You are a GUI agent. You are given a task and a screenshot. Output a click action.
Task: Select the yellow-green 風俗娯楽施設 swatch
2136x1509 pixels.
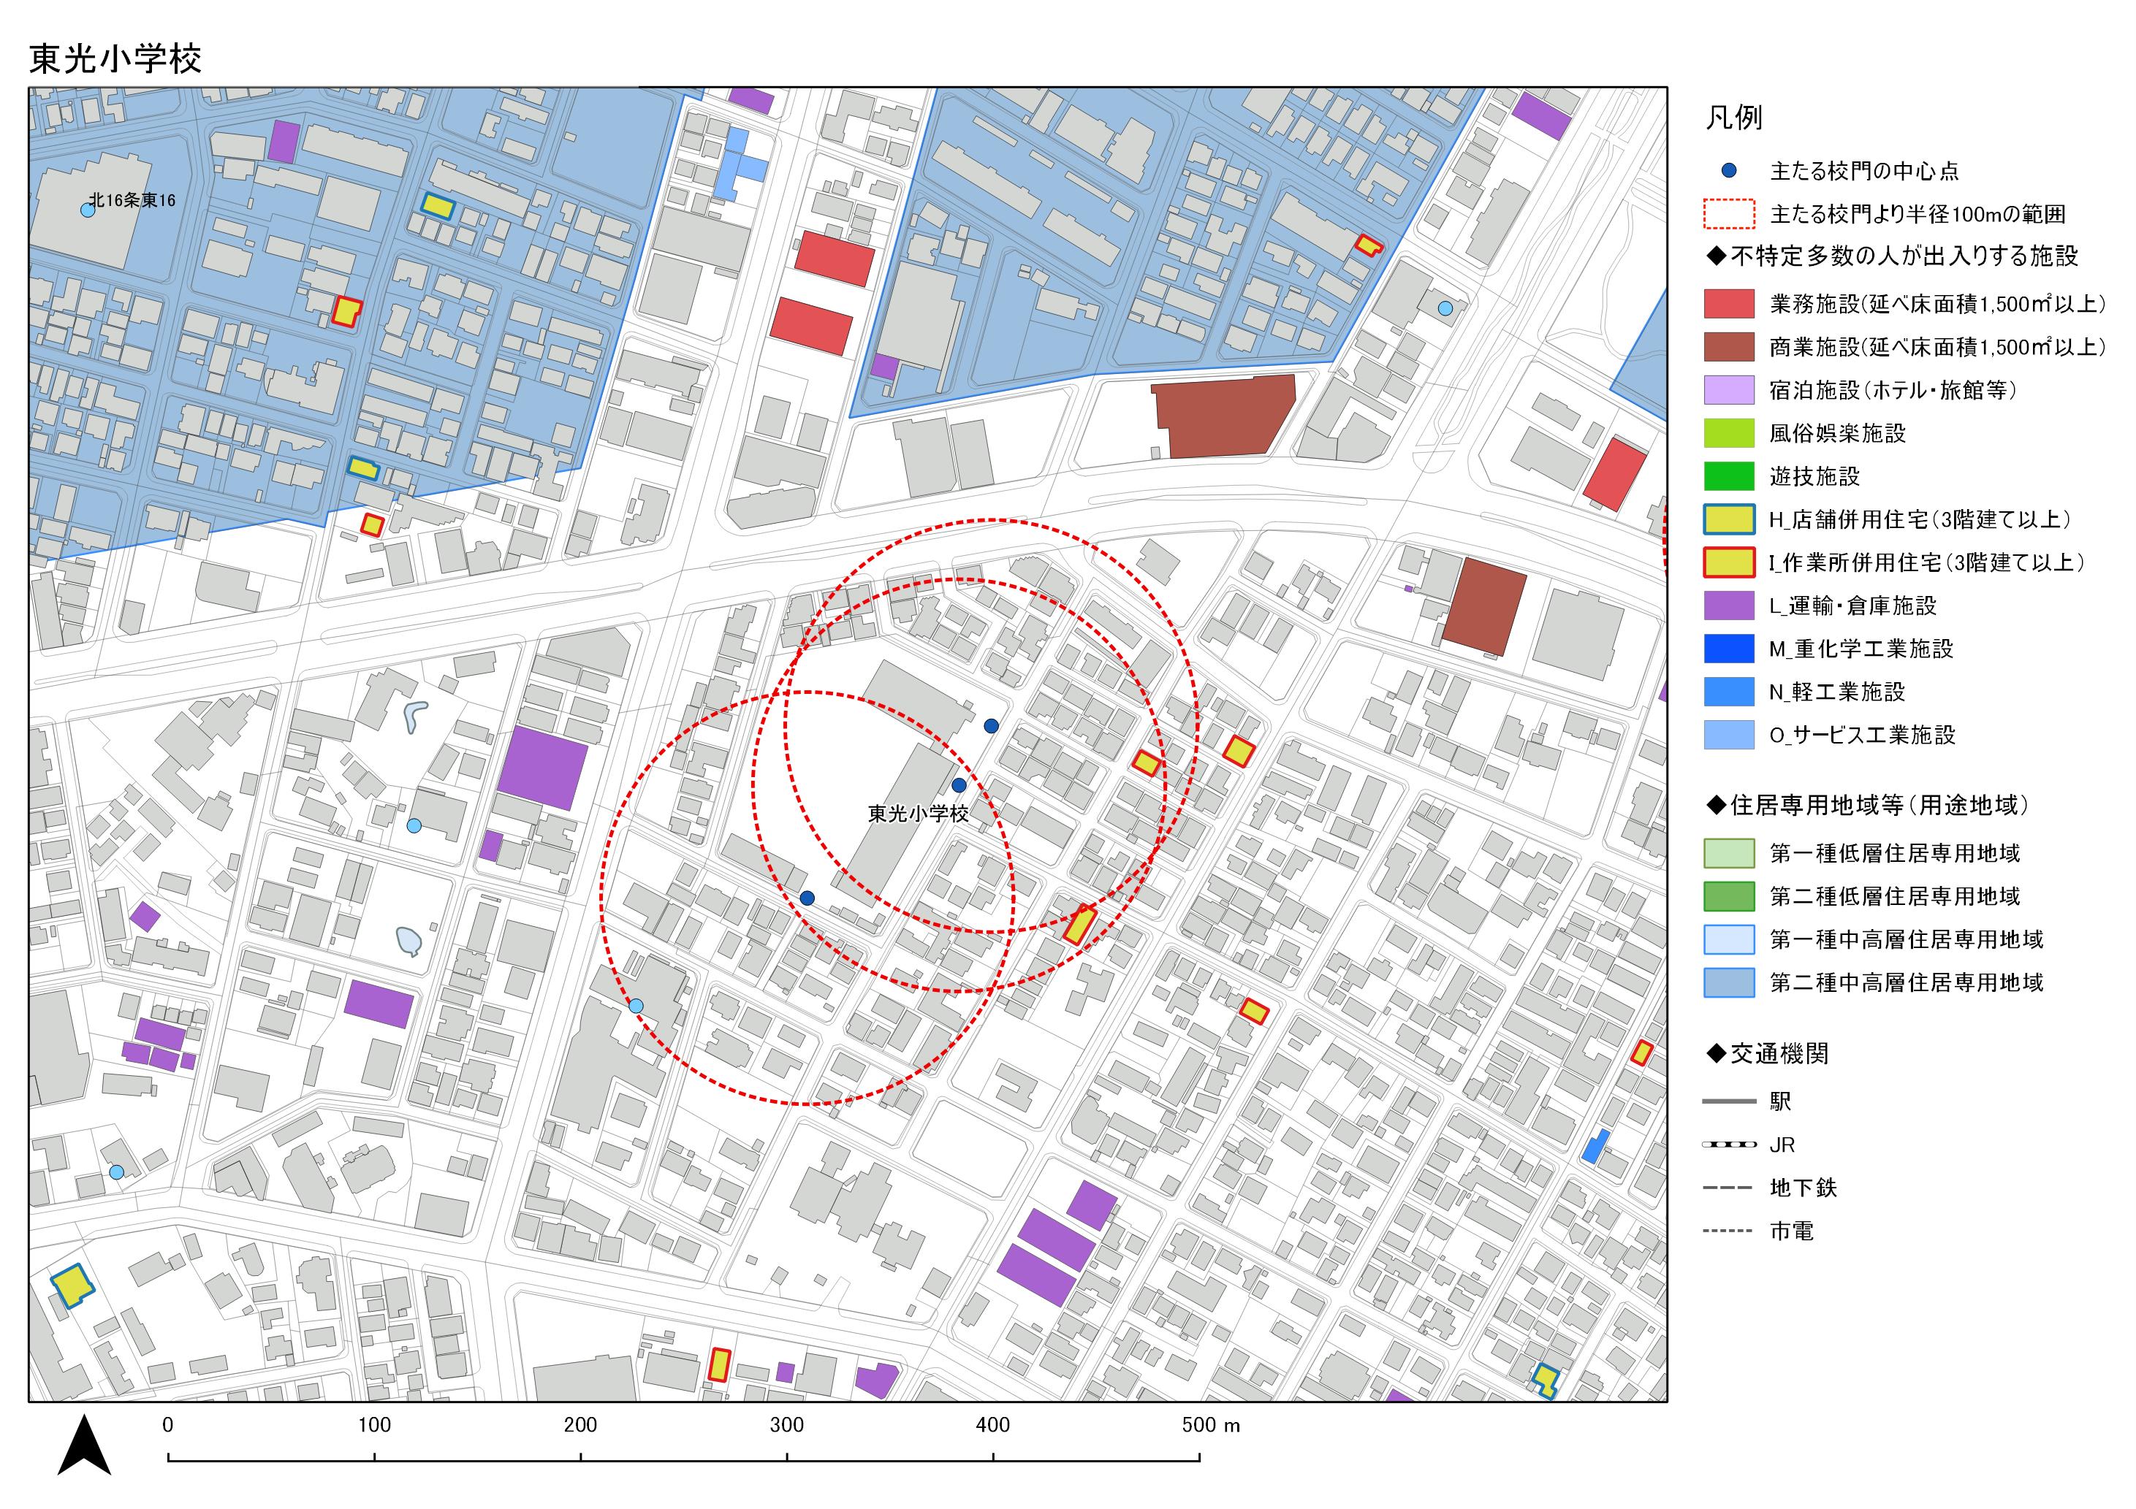click(x=1728, y=433)
